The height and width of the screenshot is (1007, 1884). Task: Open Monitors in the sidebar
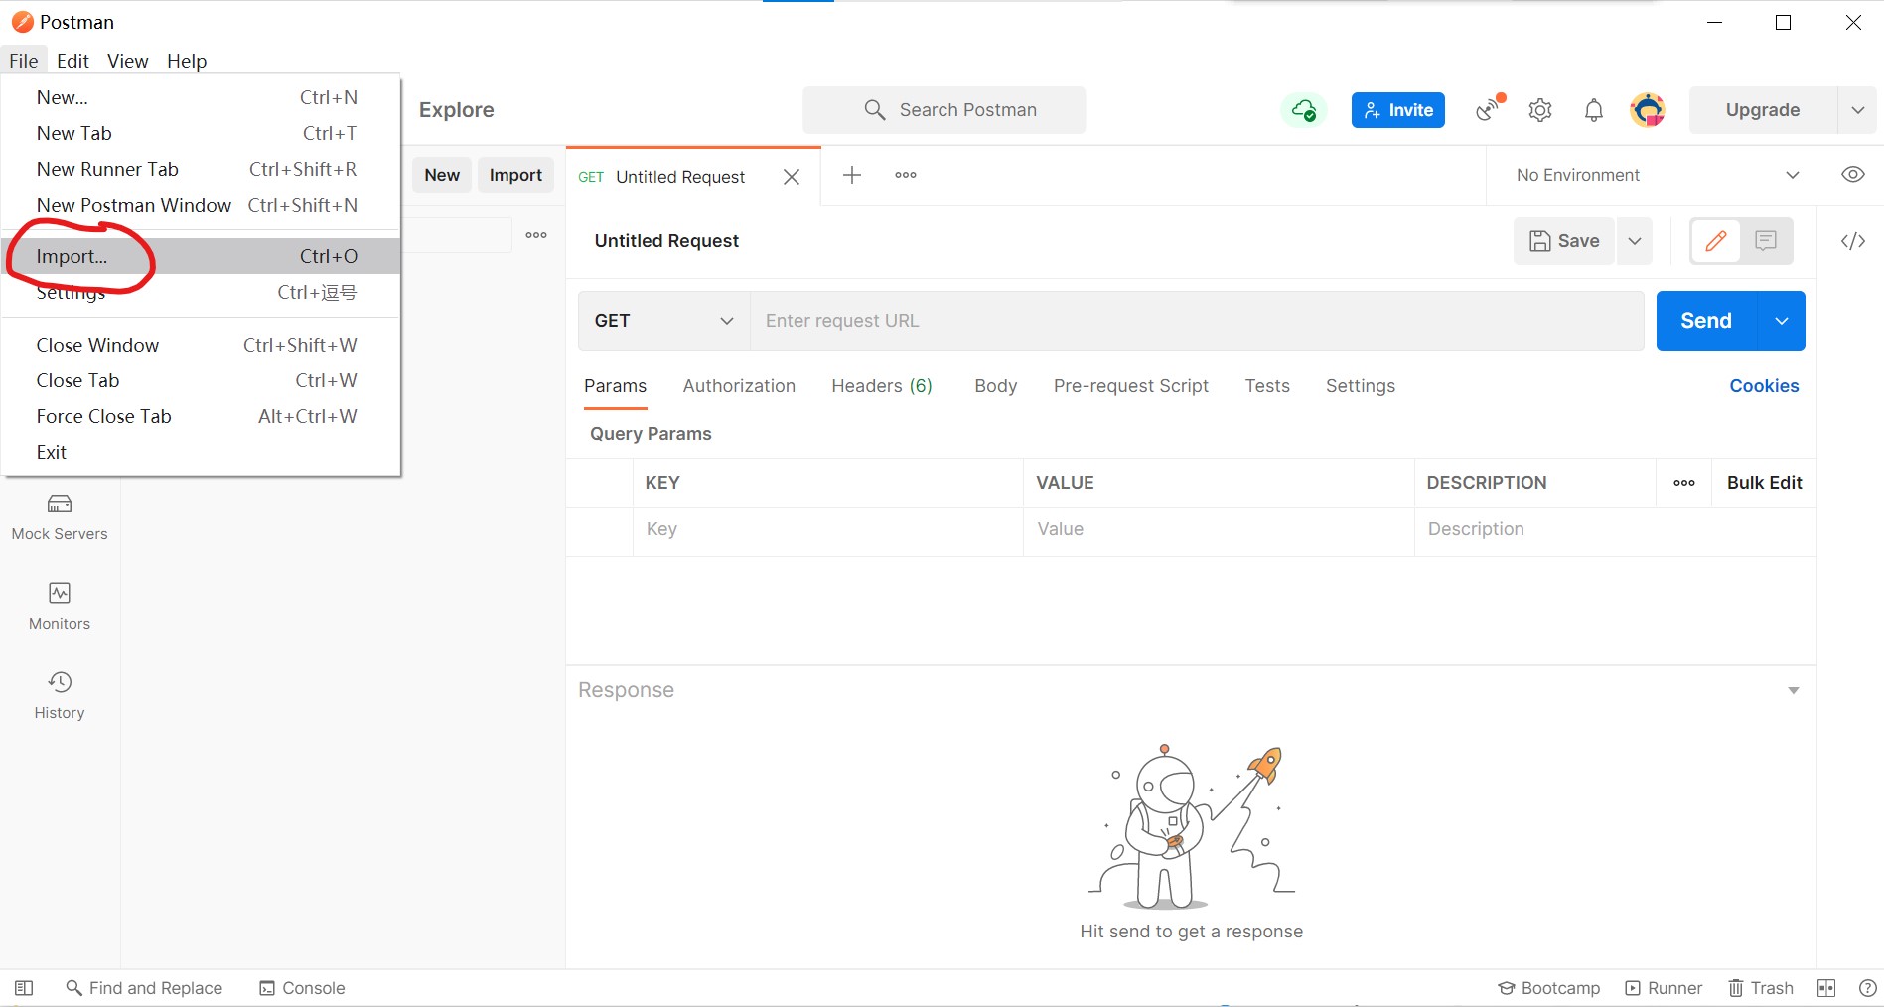tap(60, 607)
